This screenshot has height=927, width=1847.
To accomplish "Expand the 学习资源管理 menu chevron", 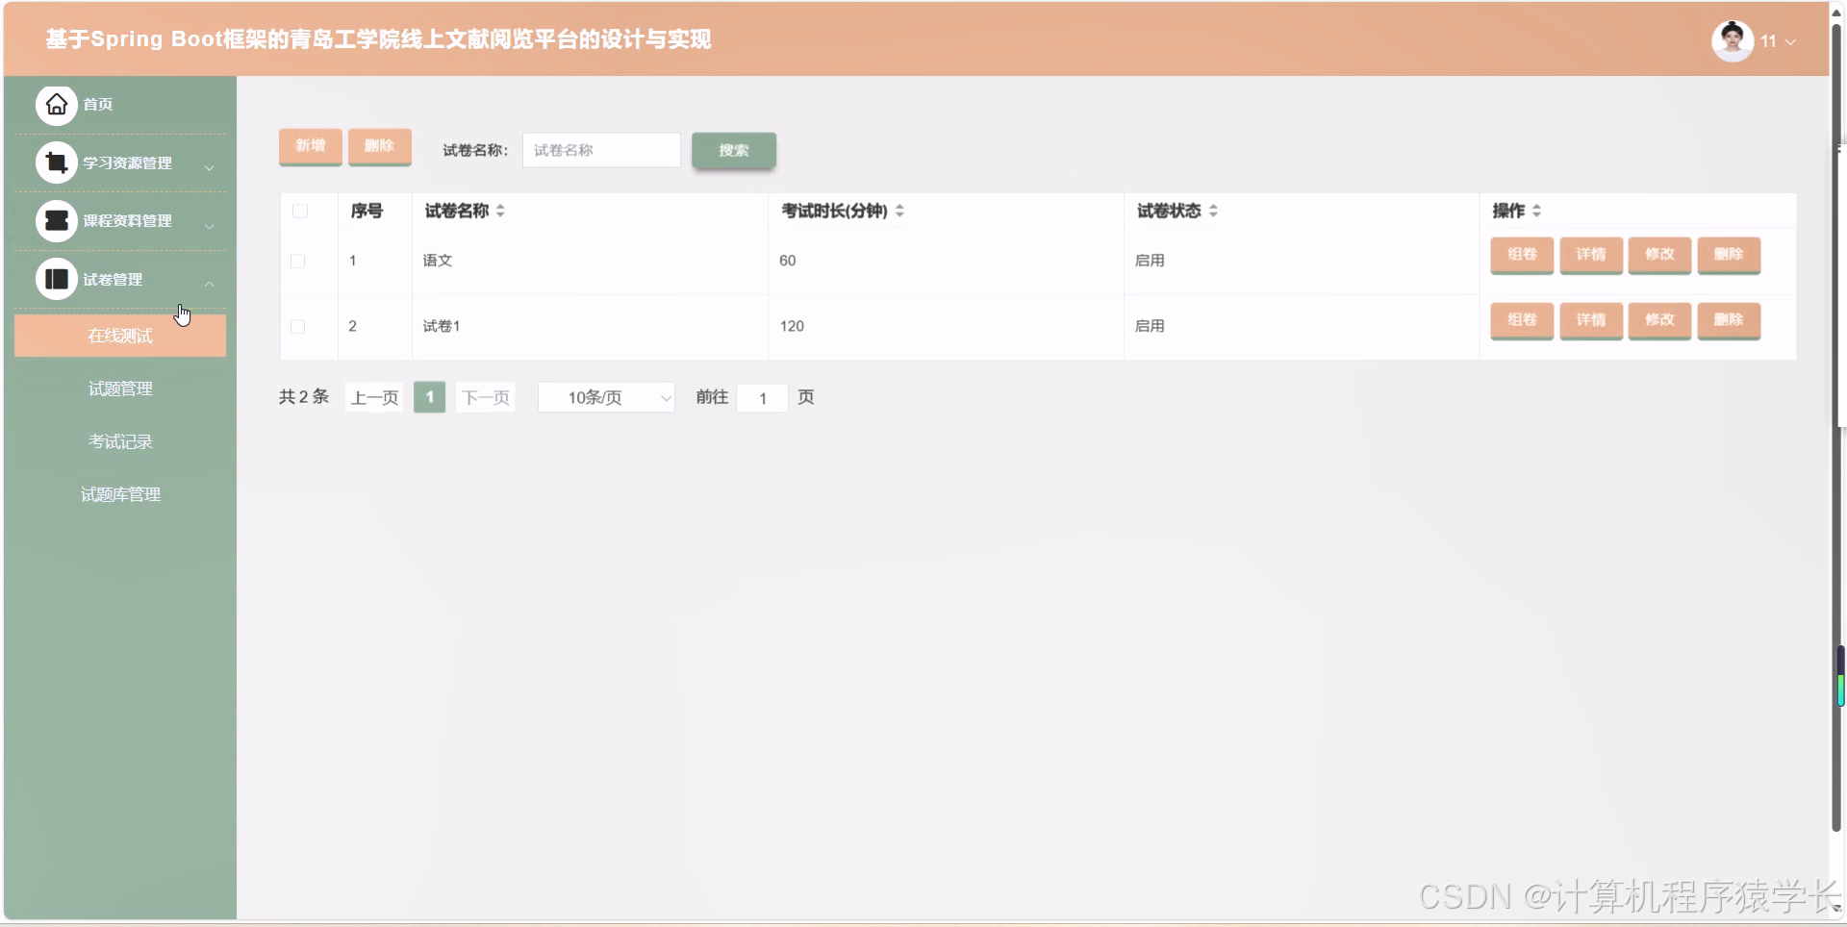I will 209,167.
